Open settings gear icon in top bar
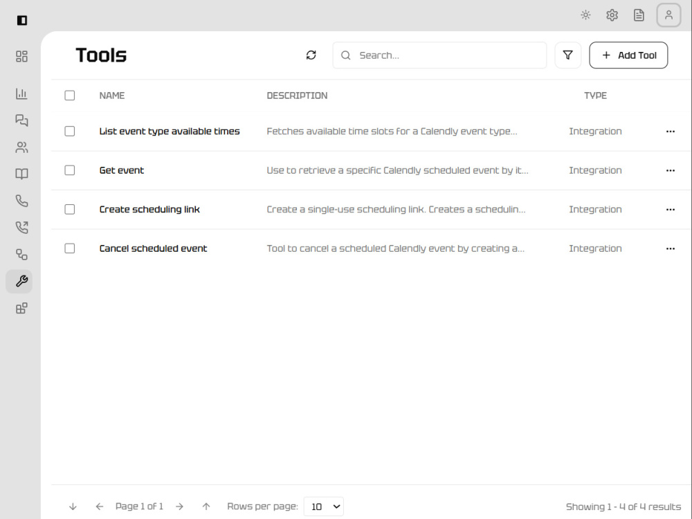The height and width of the screenshot is (519, 692). [612, 15]
